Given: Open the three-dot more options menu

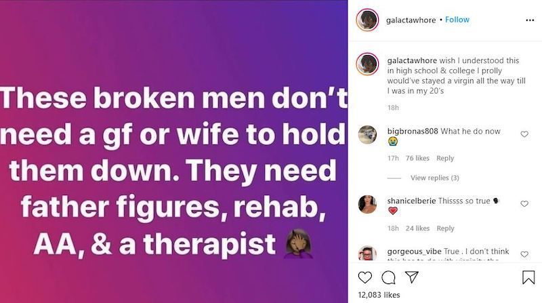Looking at the screenshot, I should point(530,20).
